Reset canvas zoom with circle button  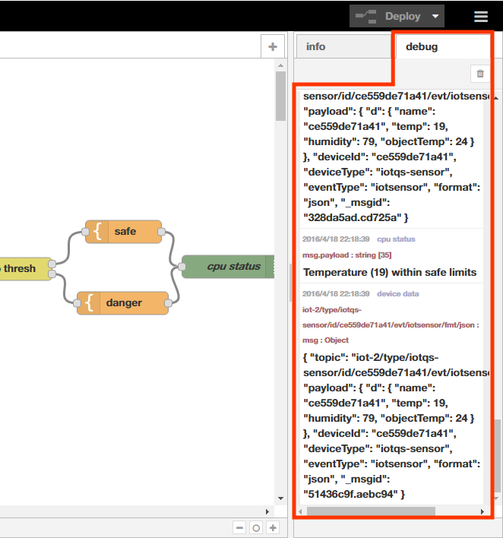pyautogui.click(x=256, y=527)
